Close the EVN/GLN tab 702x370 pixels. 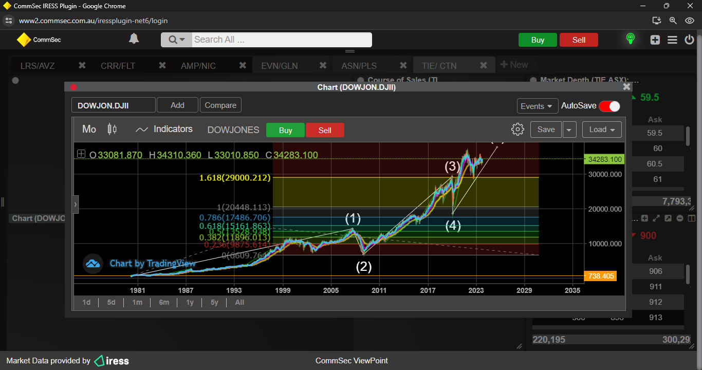323,65
